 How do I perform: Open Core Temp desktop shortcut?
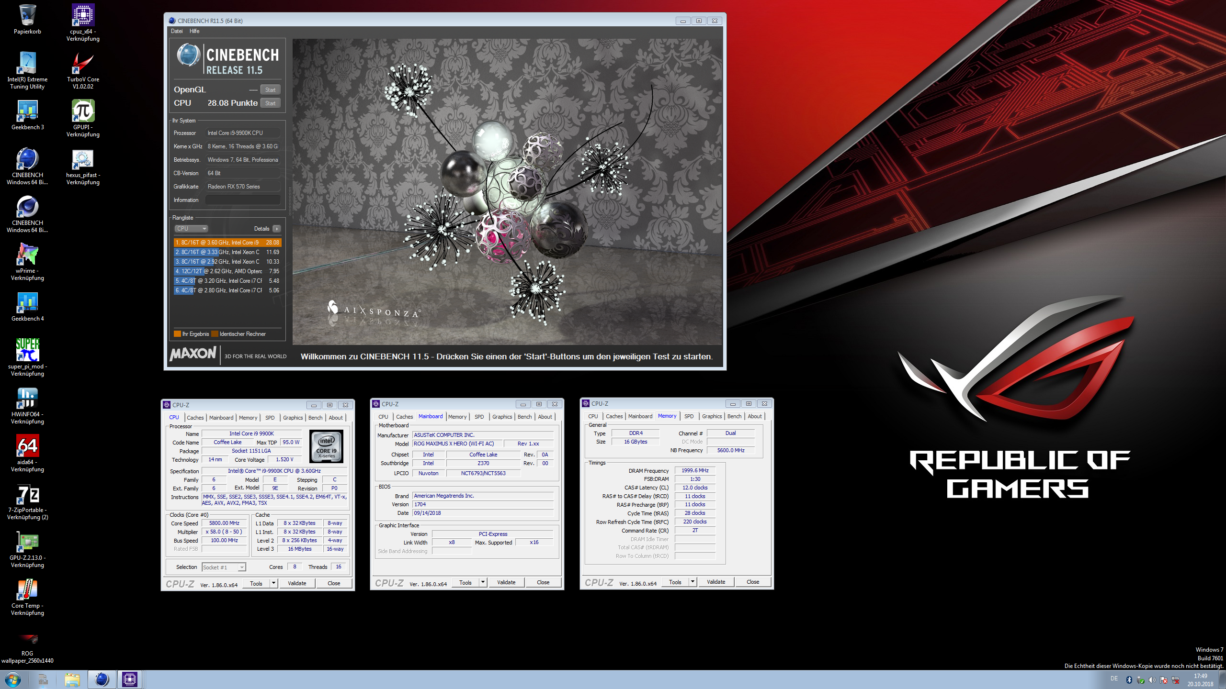coord(27,597)
